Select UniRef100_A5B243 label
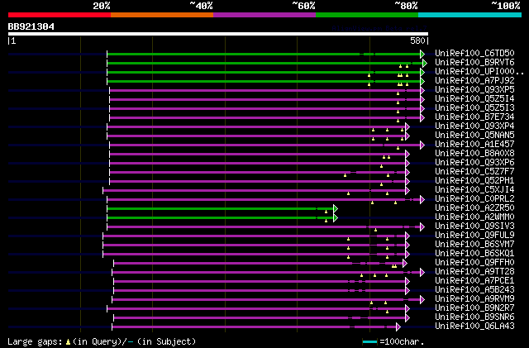Screen dimensions: 529x348 coord(474,290)
